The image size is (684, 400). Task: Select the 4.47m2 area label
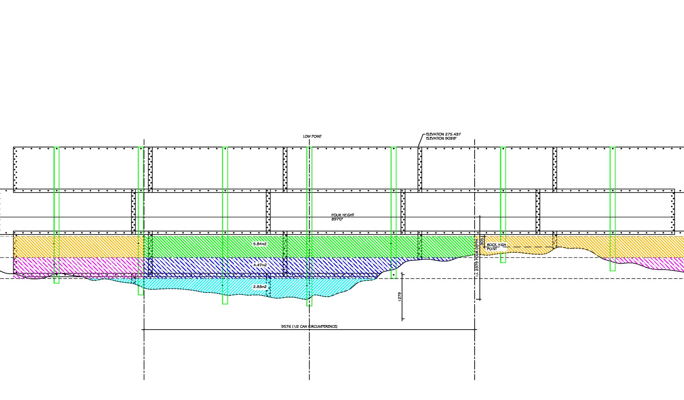click(x=260, y=265)
